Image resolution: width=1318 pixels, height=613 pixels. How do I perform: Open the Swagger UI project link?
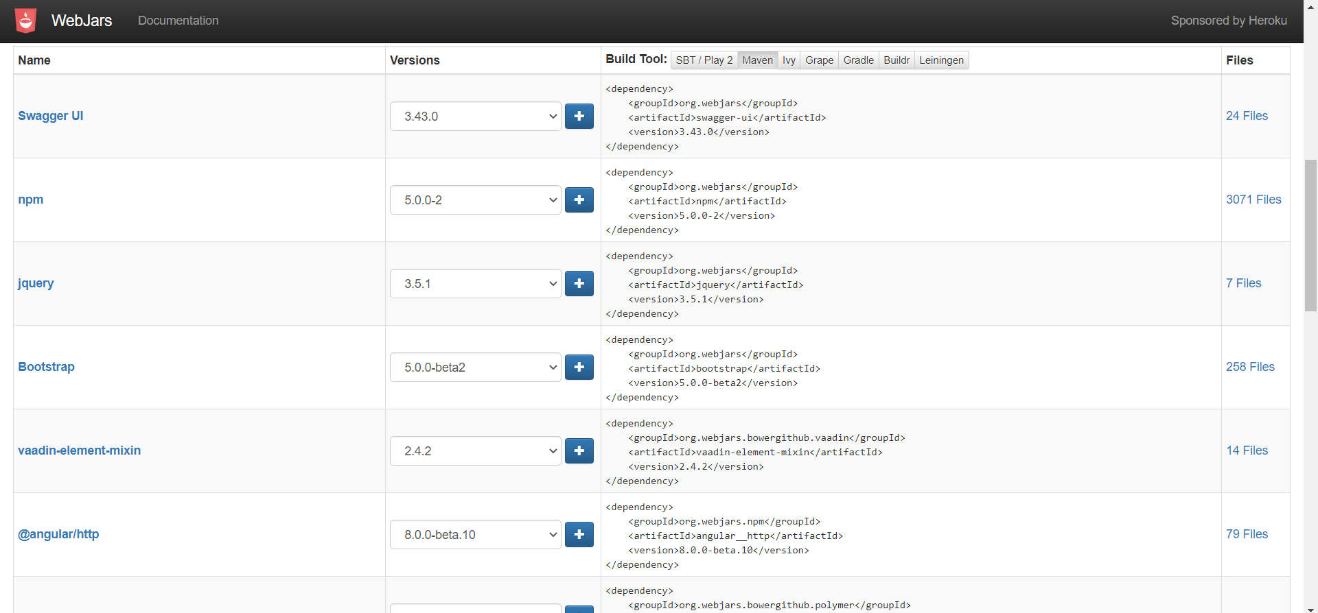click(x=51, y=116)
